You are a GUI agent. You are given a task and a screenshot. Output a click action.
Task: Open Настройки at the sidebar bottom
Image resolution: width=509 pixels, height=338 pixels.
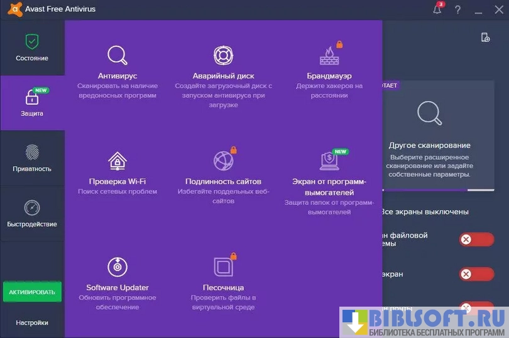click(x=32, y=322)
